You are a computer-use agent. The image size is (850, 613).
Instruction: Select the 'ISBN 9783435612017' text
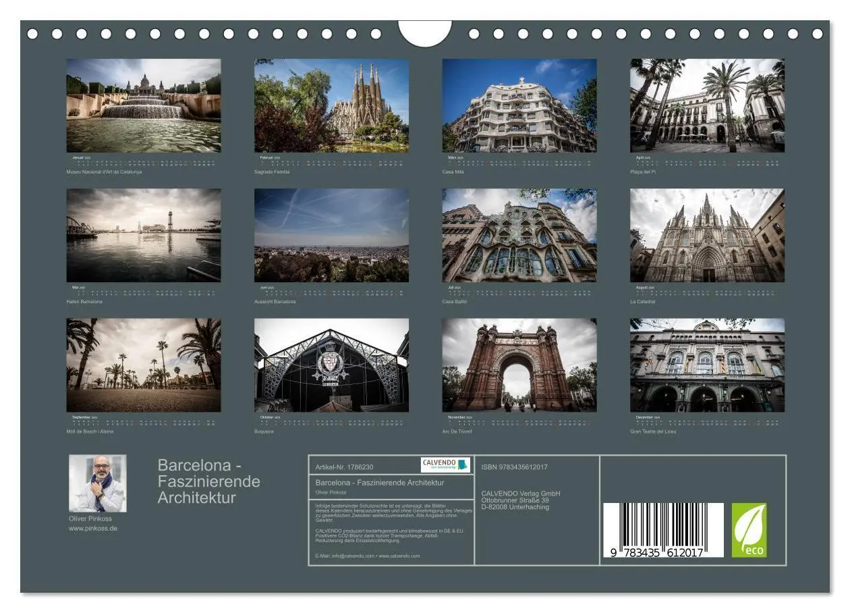click(514, 467)
